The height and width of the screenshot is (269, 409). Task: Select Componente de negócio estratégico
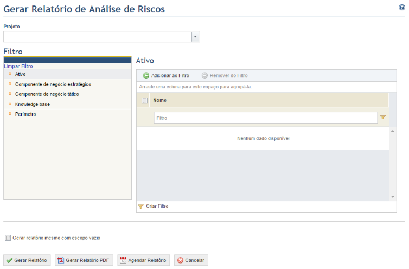click(68, 84)
